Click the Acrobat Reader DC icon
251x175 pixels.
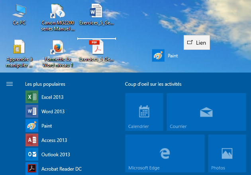tap(32, 169)
